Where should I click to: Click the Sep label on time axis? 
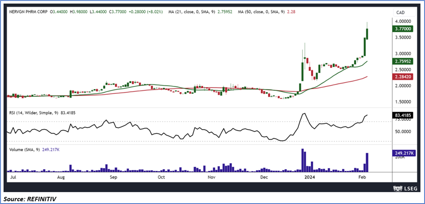[113, 178]
